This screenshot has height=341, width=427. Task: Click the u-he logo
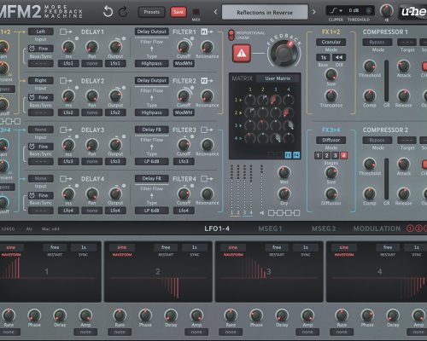414,11
